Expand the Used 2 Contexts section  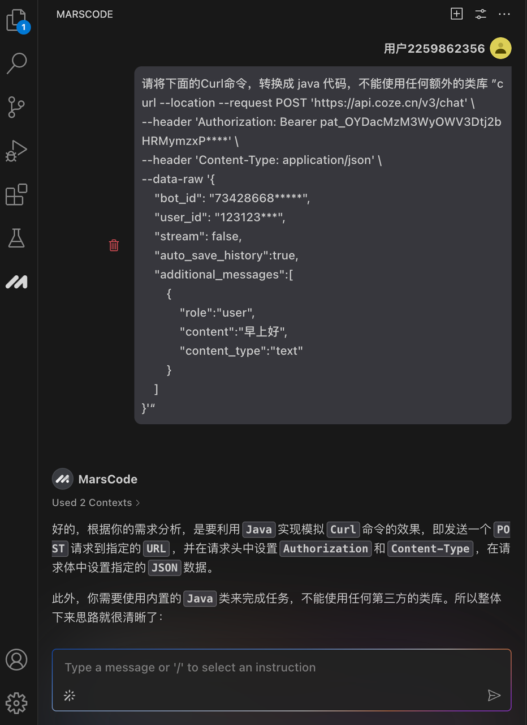(x=96, y=502)
